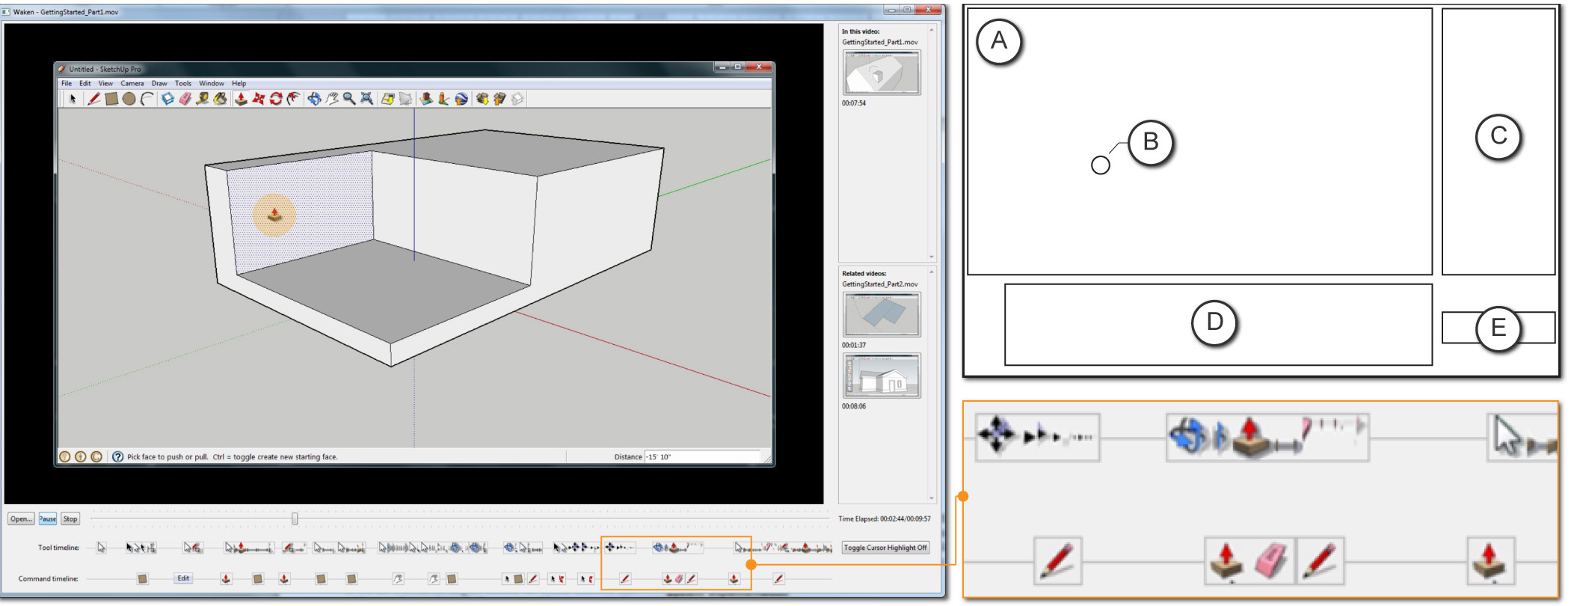
Task: Click the video seek slider handle
Action: (x=295, y=518)
